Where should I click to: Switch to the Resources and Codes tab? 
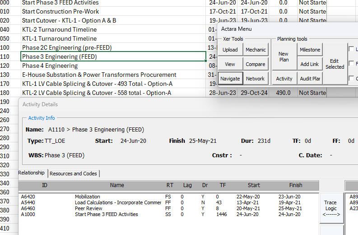[x=74, y=174]
